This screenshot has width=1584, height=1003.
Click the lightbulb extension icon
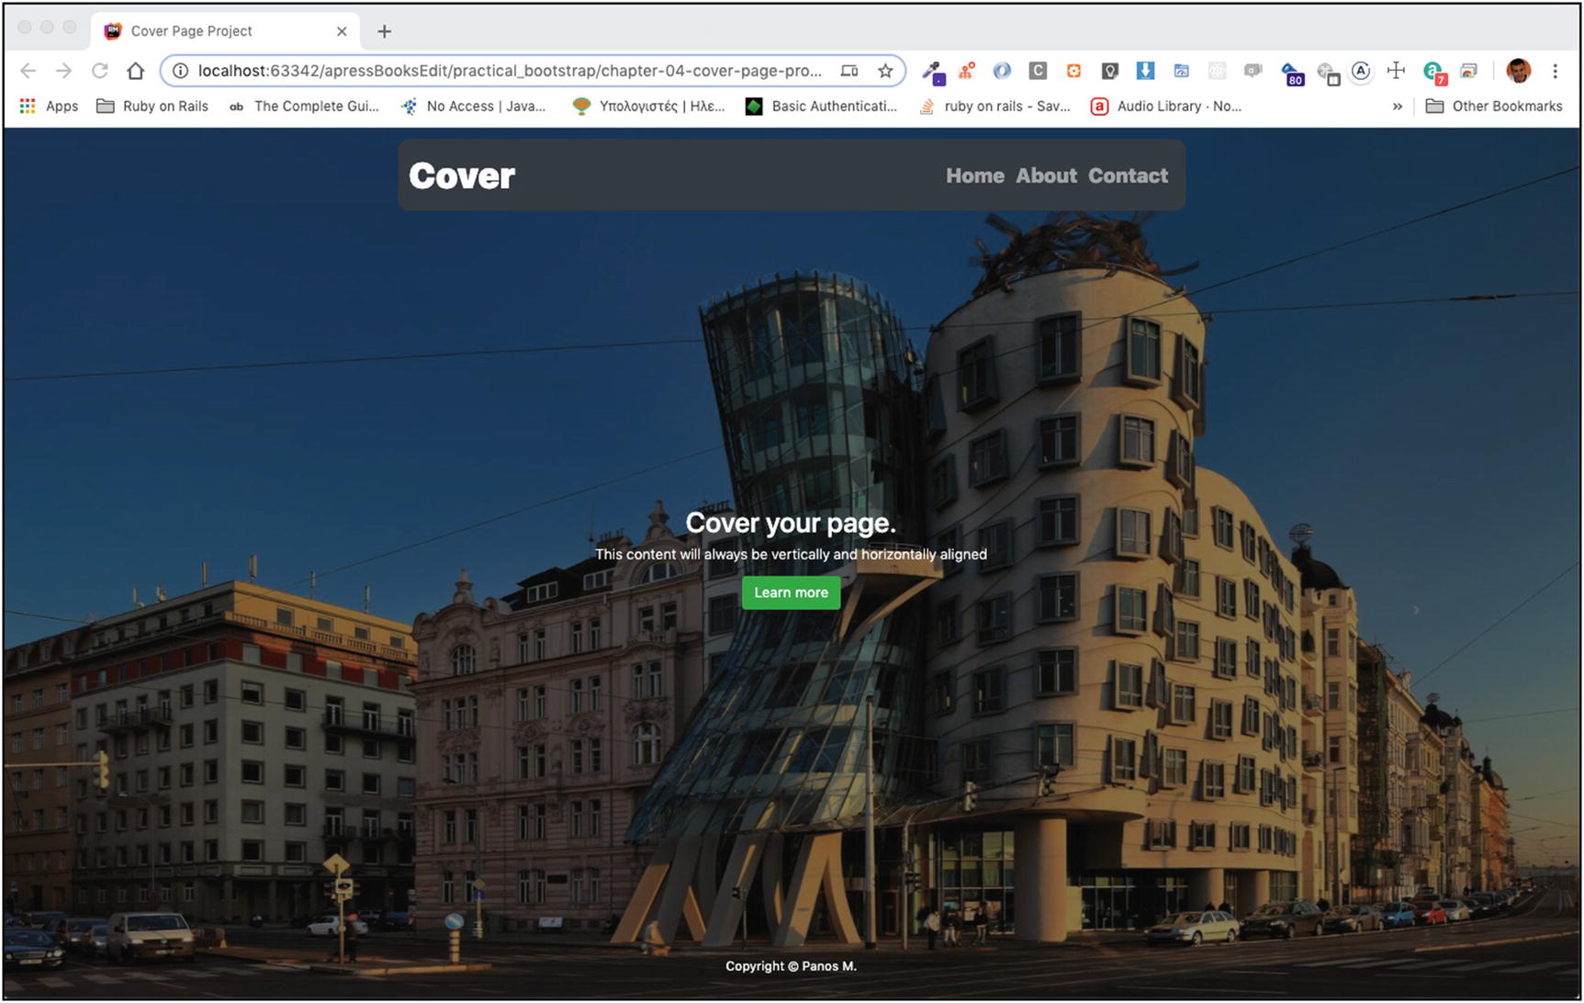tap(1109, 71)
